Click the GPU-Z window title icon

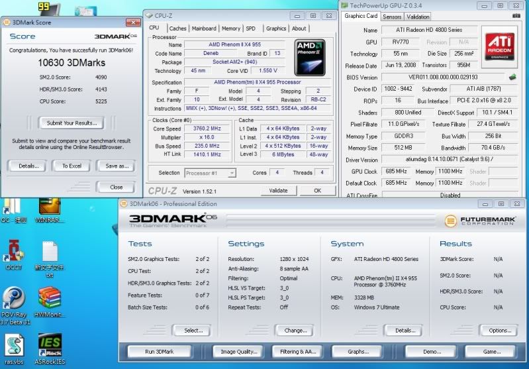pos(344,5)
